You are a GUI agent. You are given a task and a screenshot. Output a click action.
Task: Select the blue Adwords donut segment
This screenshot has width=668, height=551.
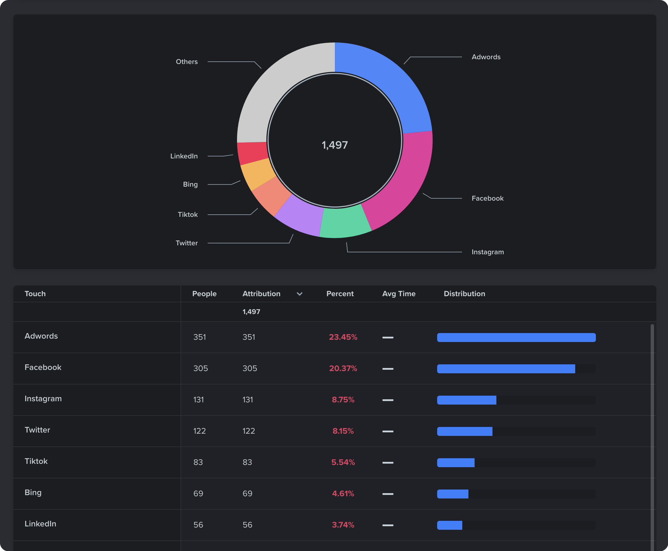(x=390, y=79)
